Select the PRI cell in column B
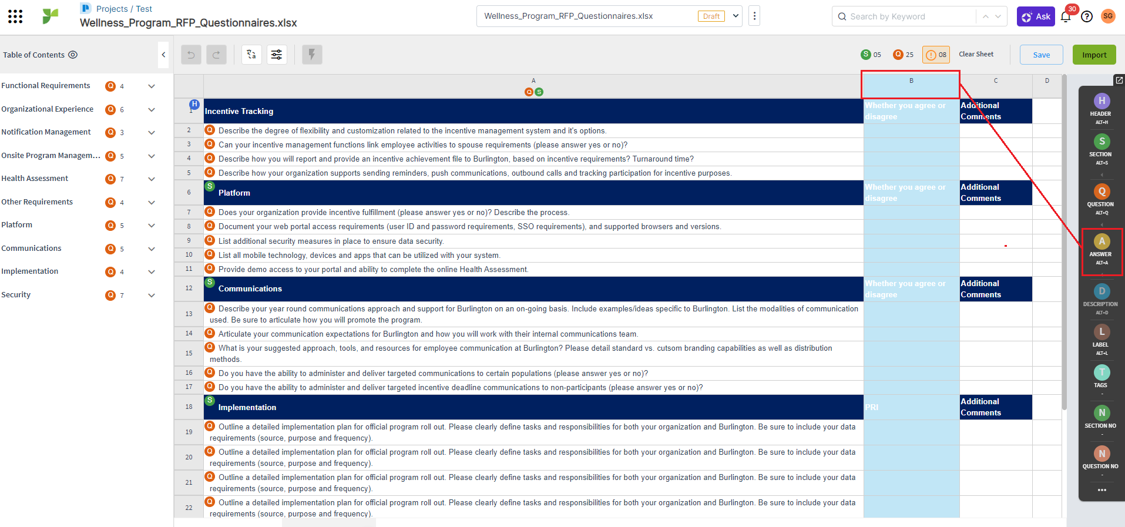 [x=912, y=407]
